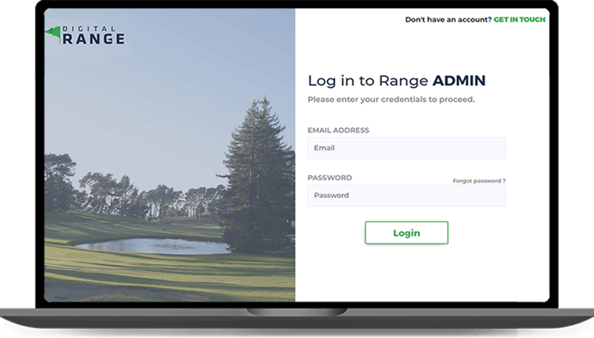The width and height of the screenshot is (594, 338).
Task: Focus the Email input field
Action: [407, 148]
